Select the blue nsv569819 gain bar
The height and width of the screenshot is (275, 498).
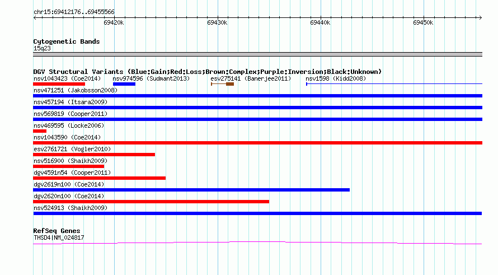click(x=257, y=119)
